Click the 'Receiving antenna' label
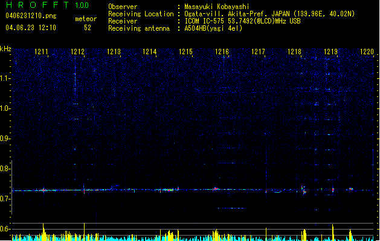380x241 pixels. click(x=139, y=28)
